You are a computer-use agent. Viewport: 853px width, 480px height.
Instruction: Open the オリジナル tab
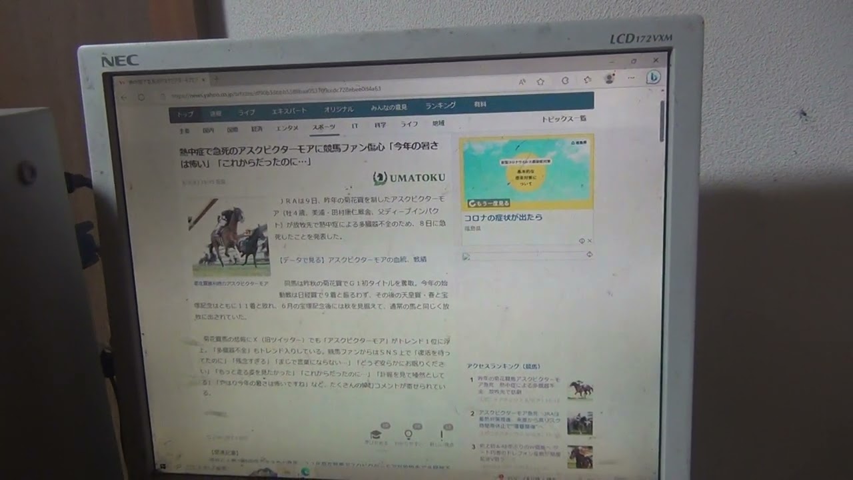tap(339, 109)
